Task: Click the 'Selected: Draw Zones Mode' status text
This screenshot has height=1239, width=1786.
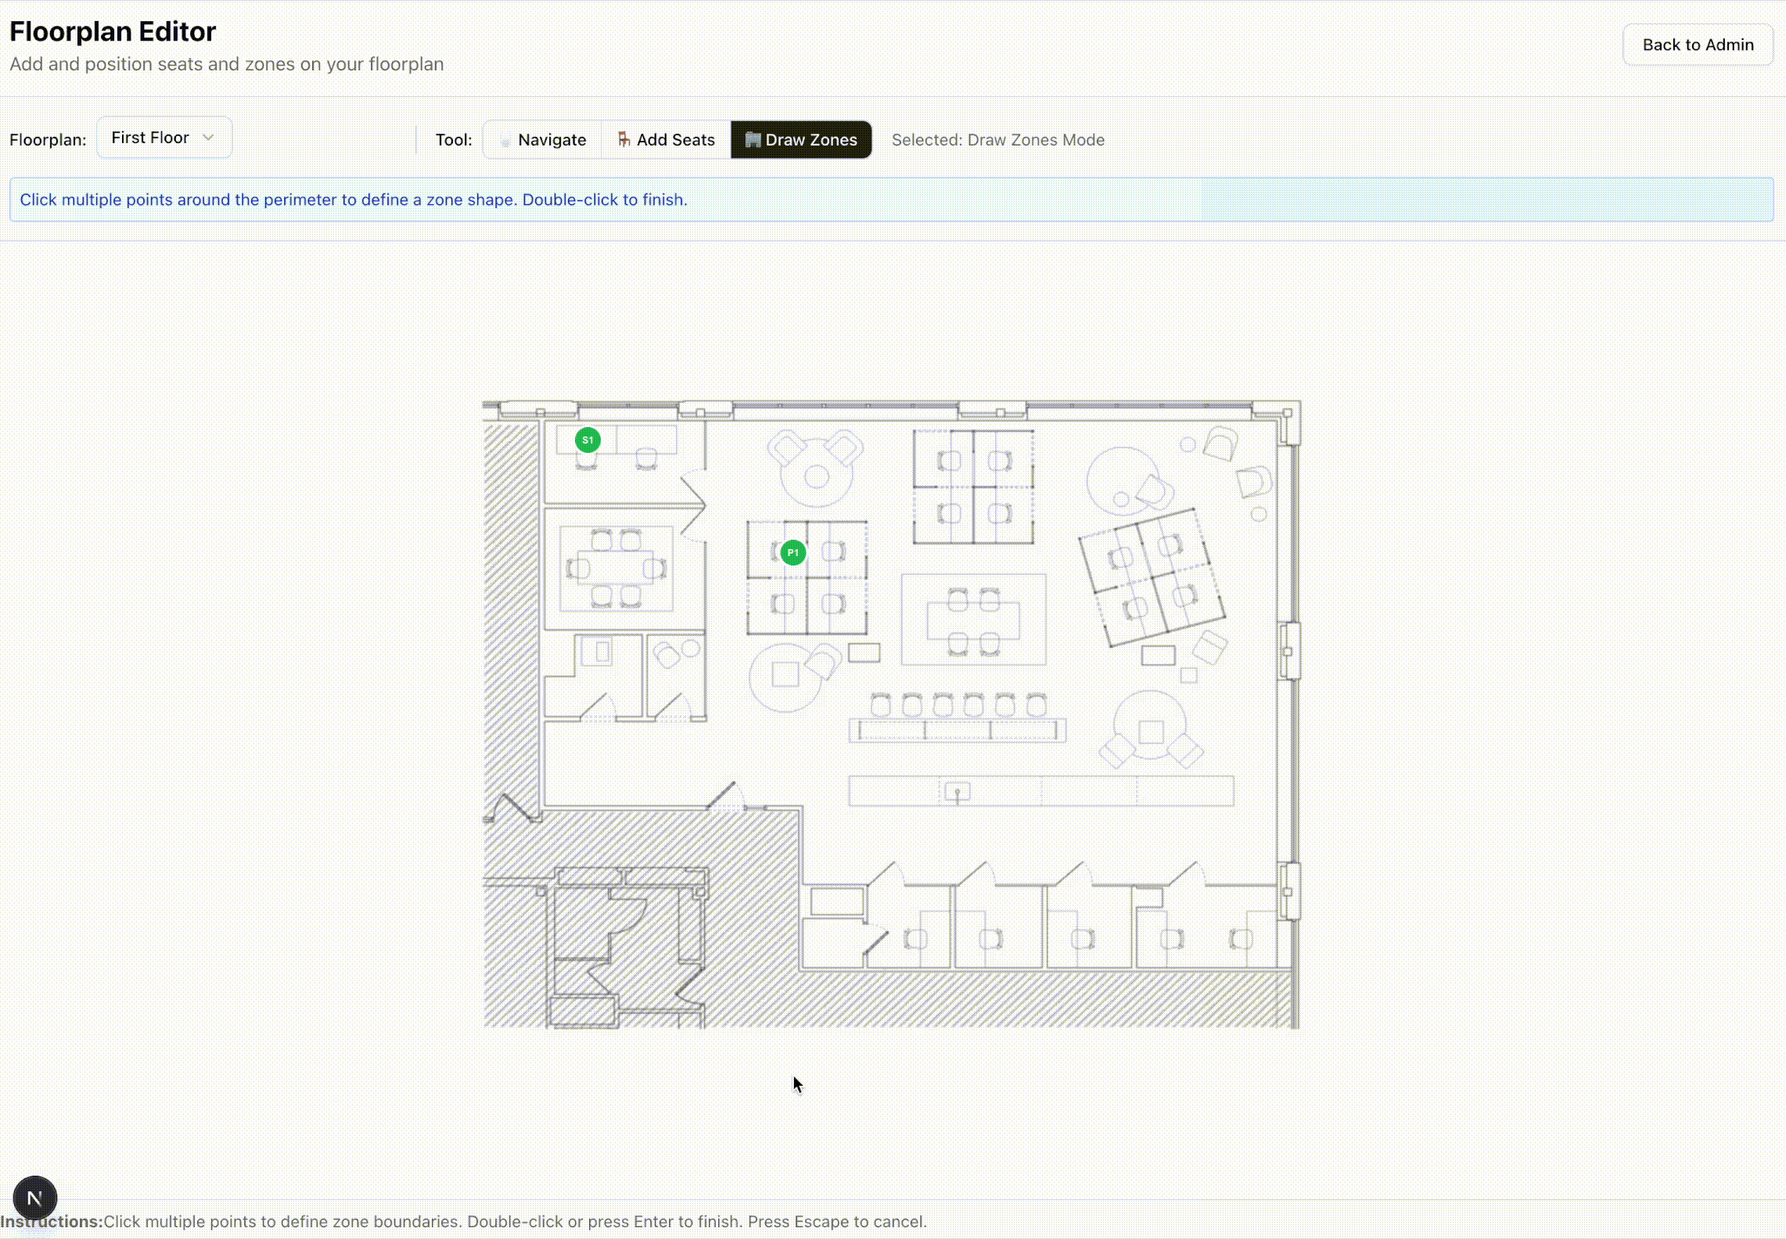Action: (x=997, y=140)
